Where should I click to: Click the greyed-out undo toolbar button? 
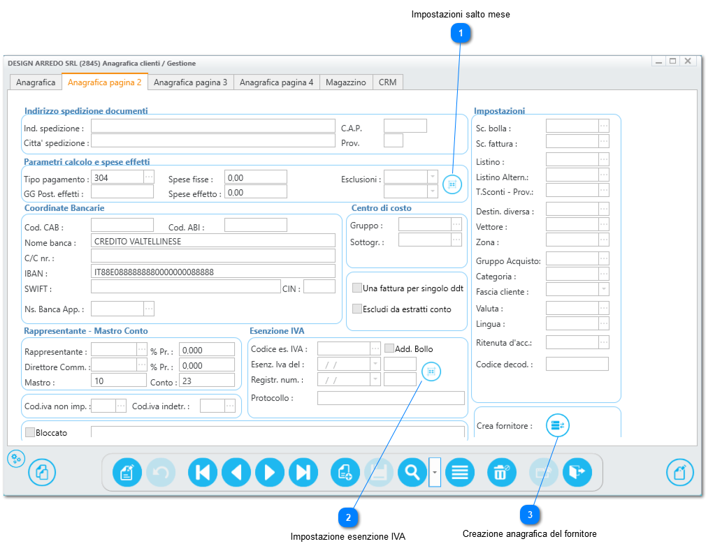click(161, 472)
